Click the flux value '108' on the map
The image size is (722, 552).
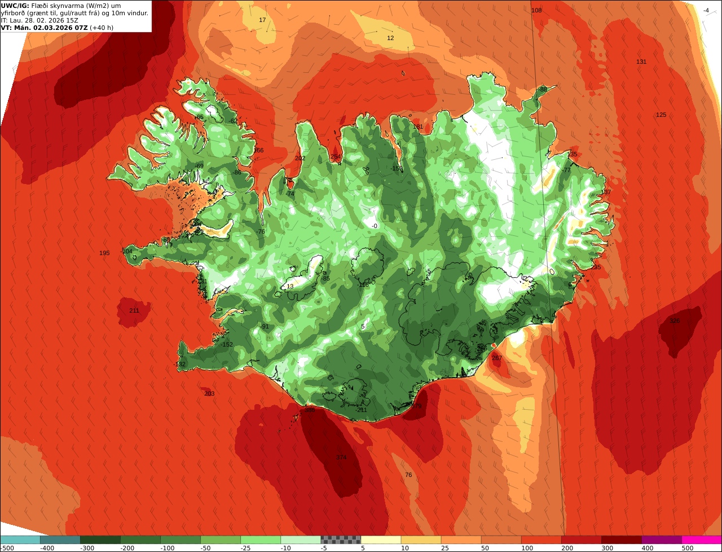(x=536, y=10)
